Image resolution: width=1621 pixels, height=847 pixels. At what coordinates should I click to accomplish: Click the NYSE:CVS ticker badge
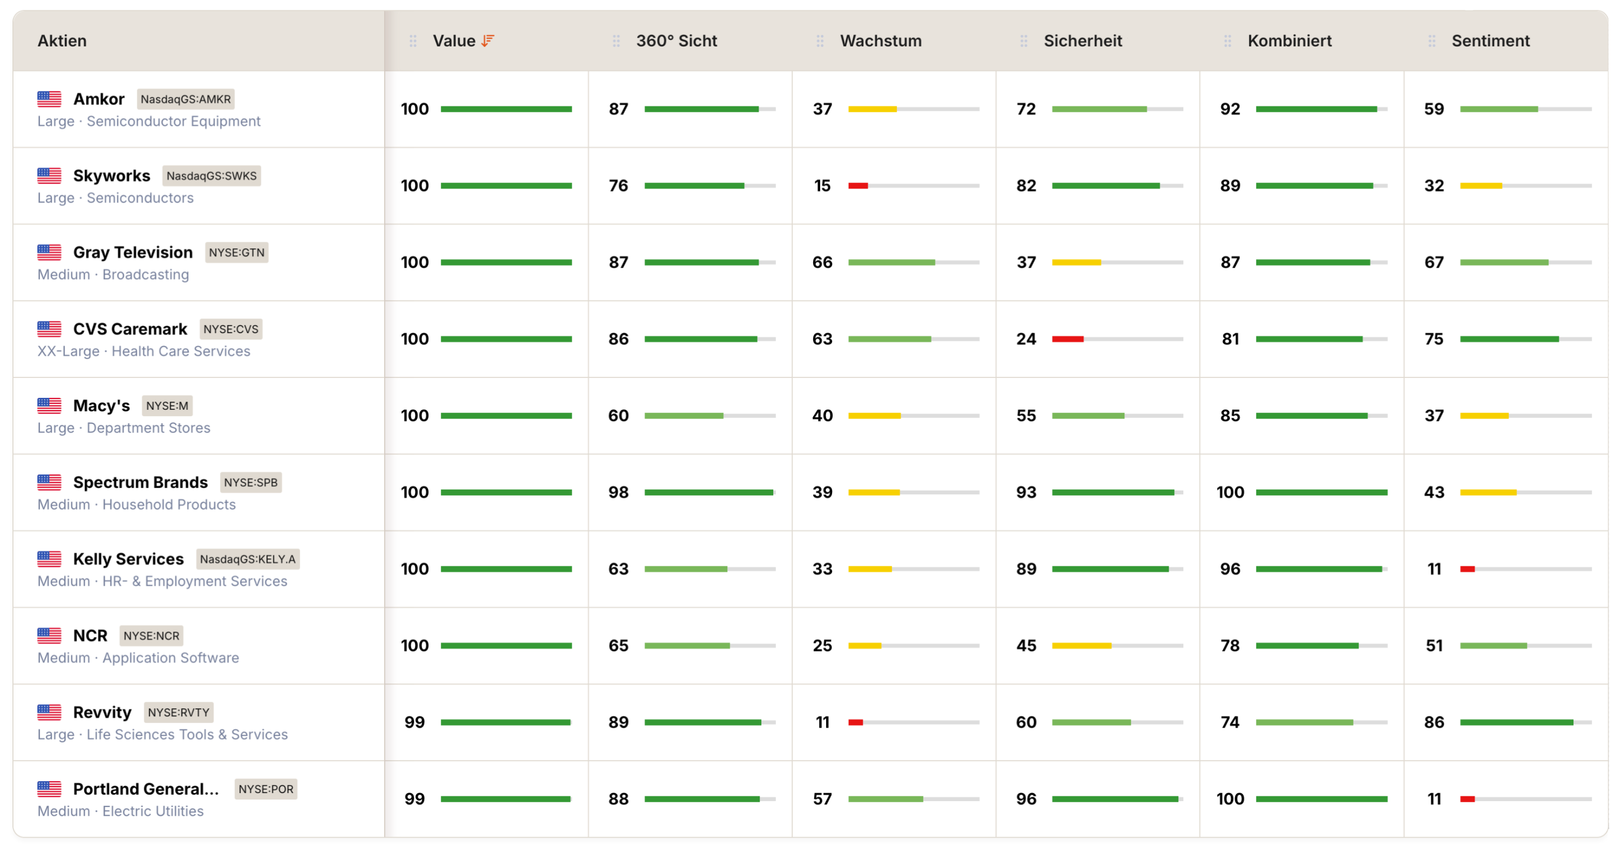230,329
